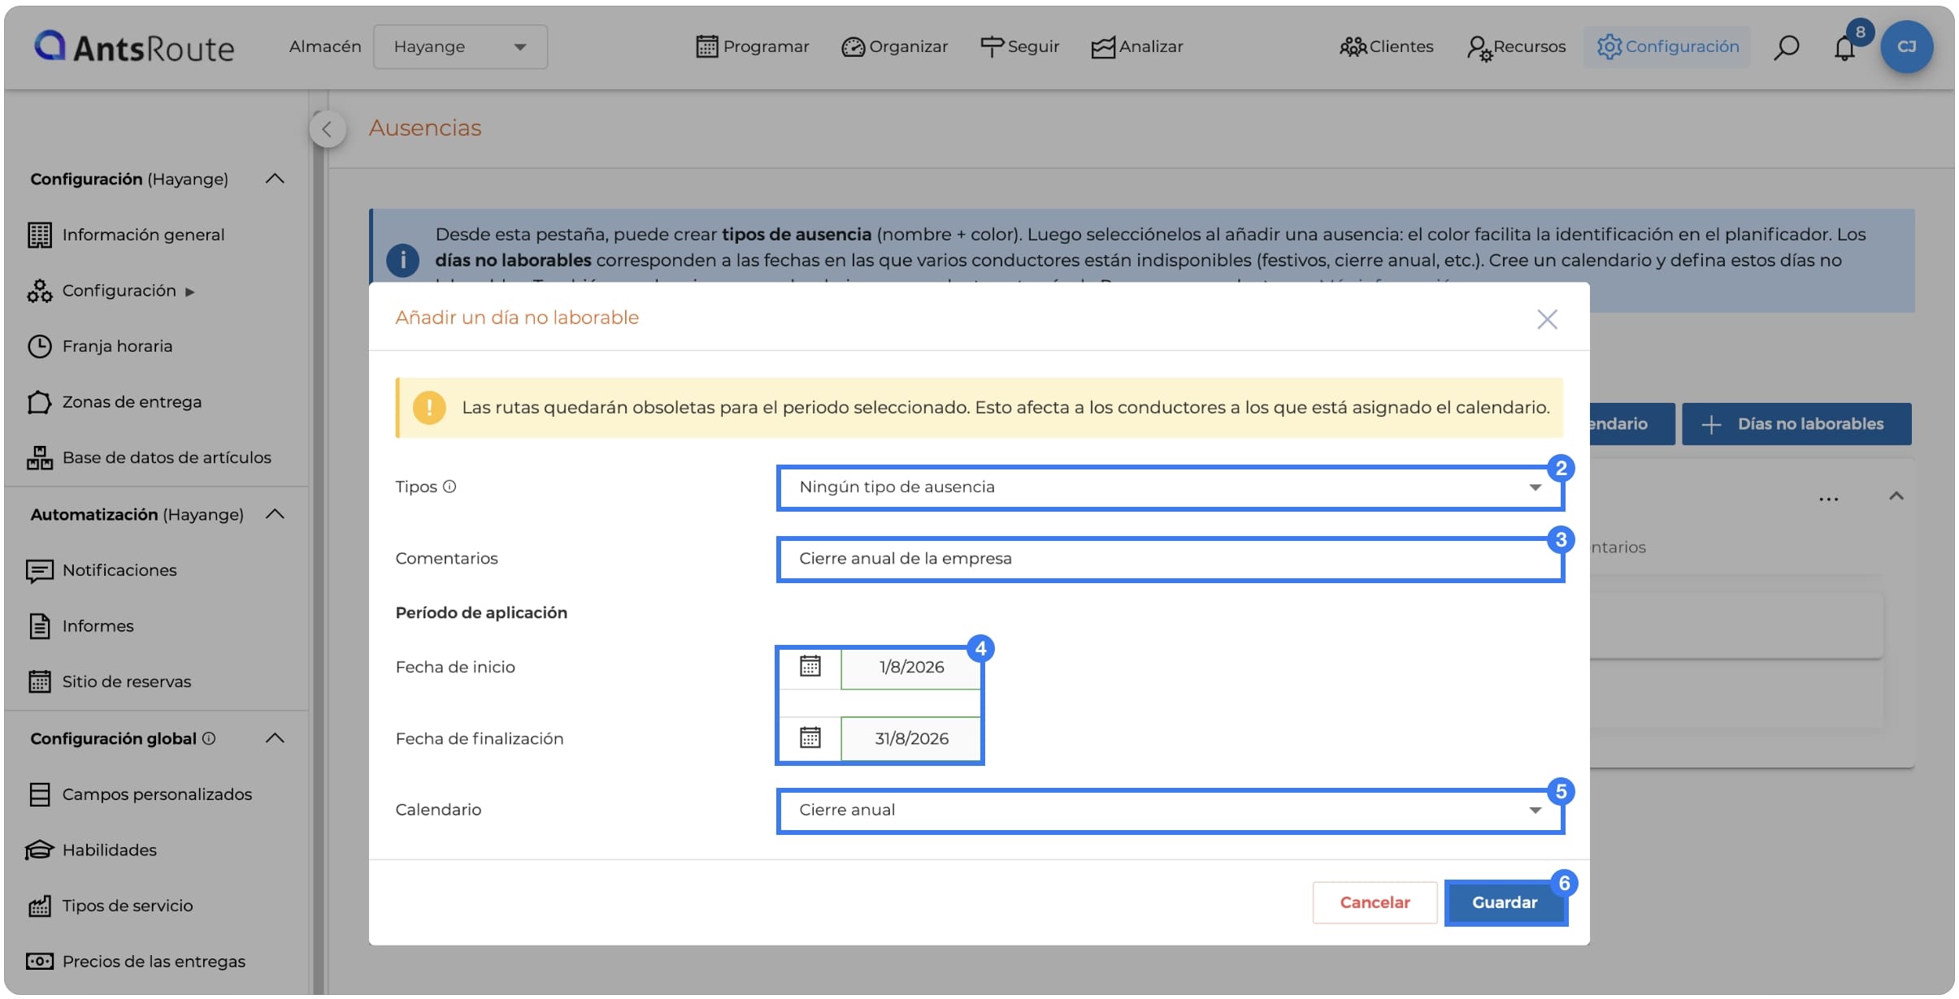Open the notifications bell icon
This screenshot has width=1959, height=999.
pos(1844,49)
